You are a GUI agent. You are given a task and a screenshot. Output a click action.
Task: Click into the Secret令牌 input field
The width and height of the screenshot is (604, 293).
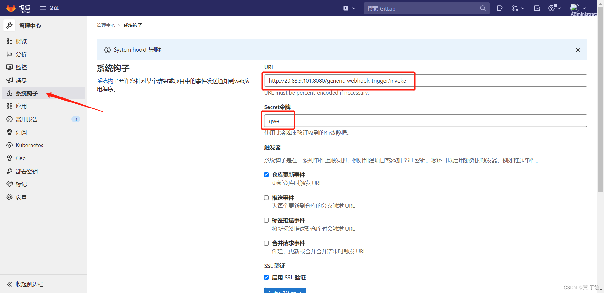pos(425,121)
